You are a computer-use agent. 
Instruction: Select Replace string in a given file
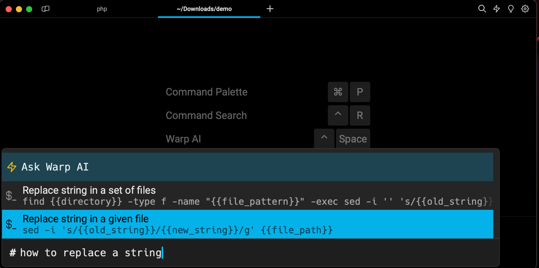coord(85,219)
